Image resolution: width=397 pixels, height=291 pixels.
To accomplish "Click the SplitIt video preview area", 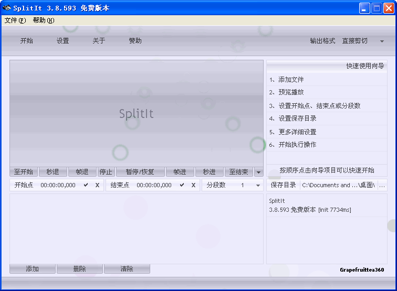I will click(137, 113).
